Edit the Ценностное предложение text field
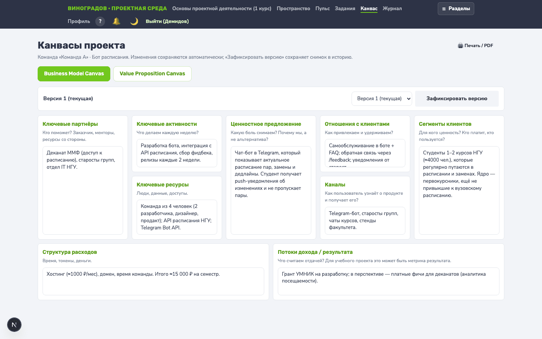542x339 pixels. pos(271,190)
